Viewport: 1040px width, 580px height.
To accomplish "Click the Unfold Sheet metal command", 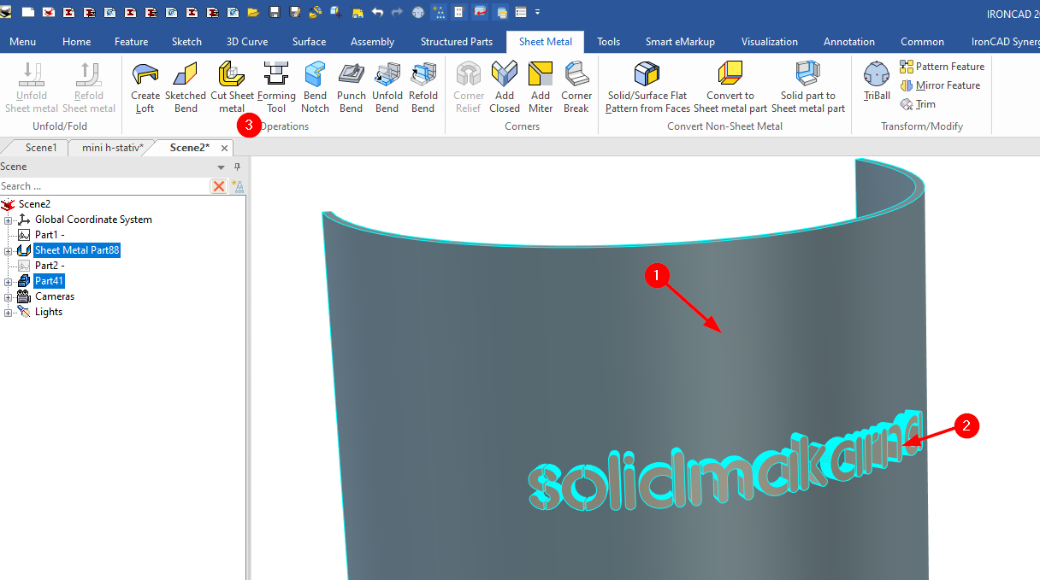I will click(x=32, y=88).
